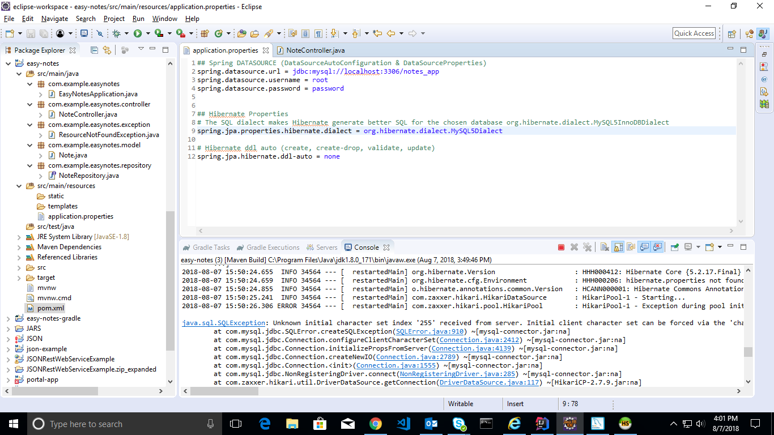Click the Open Console monitor toolbar icon
The height and width of the screenshot is (435, 774).
coord(84,33)
